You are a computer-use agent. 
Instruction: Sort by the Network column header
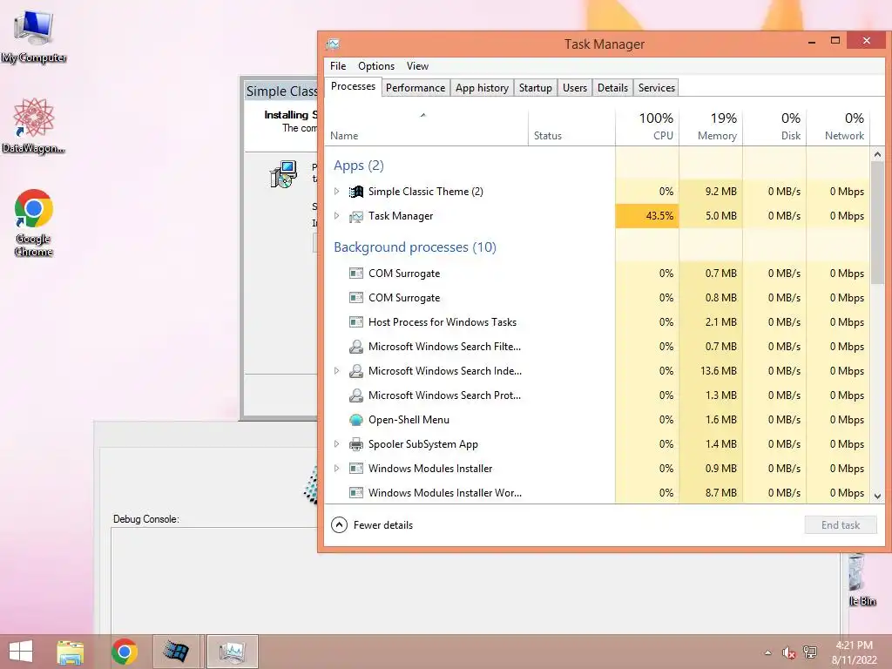(x=839, y=127)
